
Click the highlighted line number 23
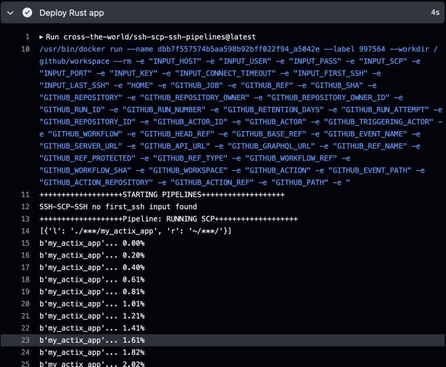(x=25, y=340)
